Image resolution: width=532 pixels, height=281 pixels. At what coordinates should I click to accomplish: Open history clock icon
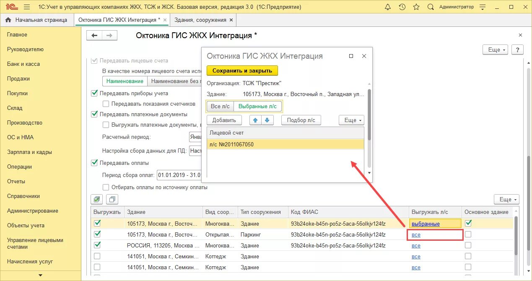point(402,7)
